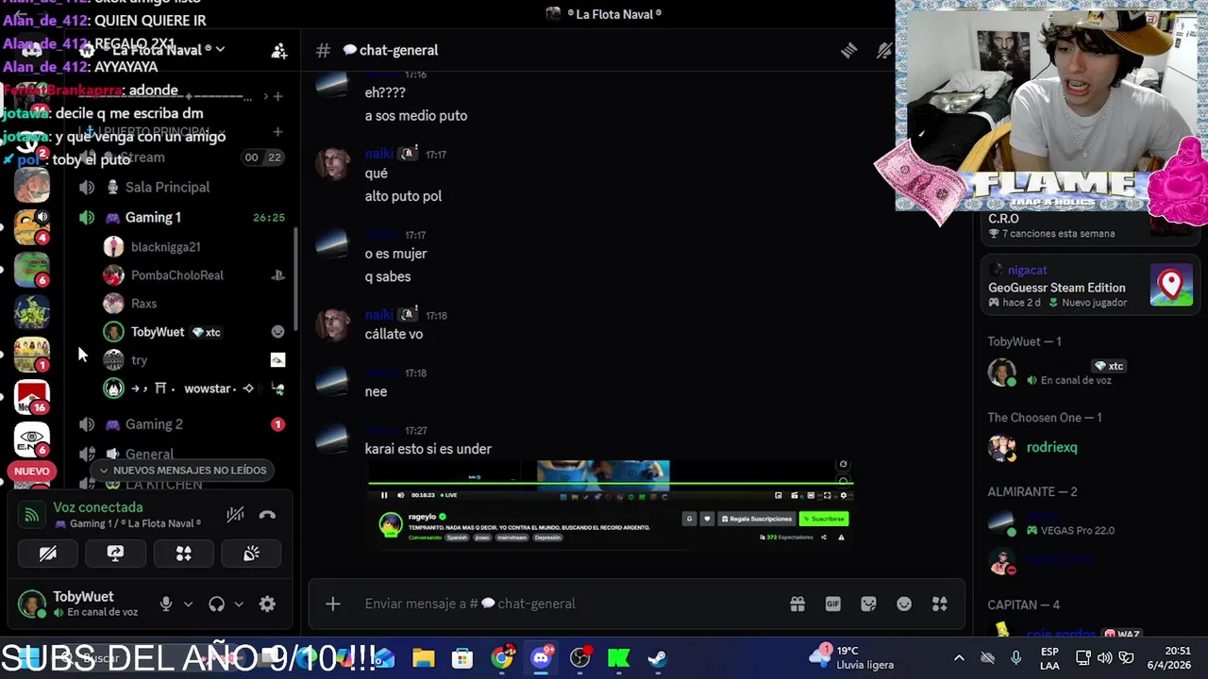Open Steam from the taskbar

(658, 657)
